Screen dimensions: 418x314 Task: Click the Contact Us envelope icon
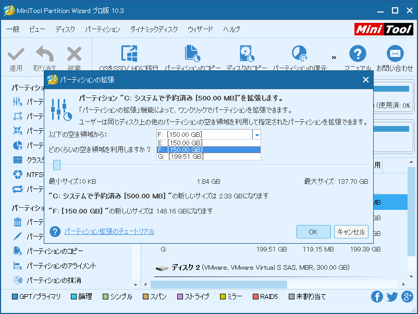click(395, 54)
